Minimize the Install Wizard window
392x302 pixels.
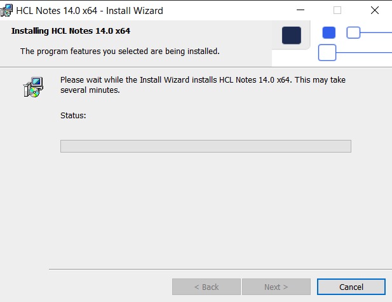coord(301,10)
